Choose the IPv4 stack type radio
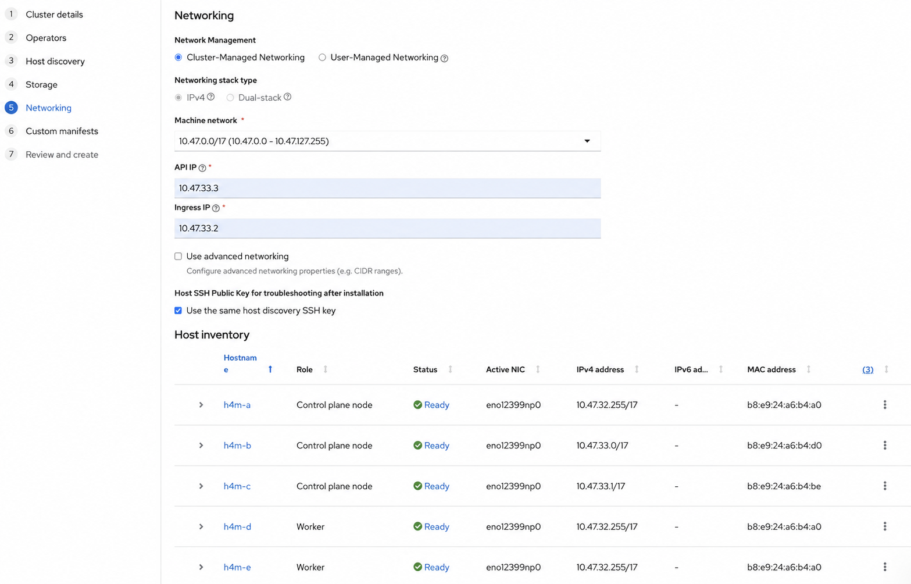The image size is (911, 584). (178, 98)
